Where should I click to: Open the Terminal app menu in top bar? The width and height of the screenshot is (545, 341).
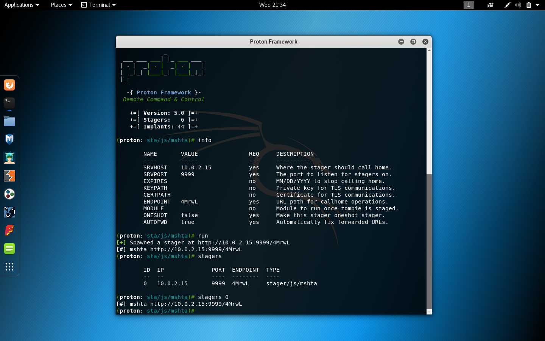click(98, 5)
